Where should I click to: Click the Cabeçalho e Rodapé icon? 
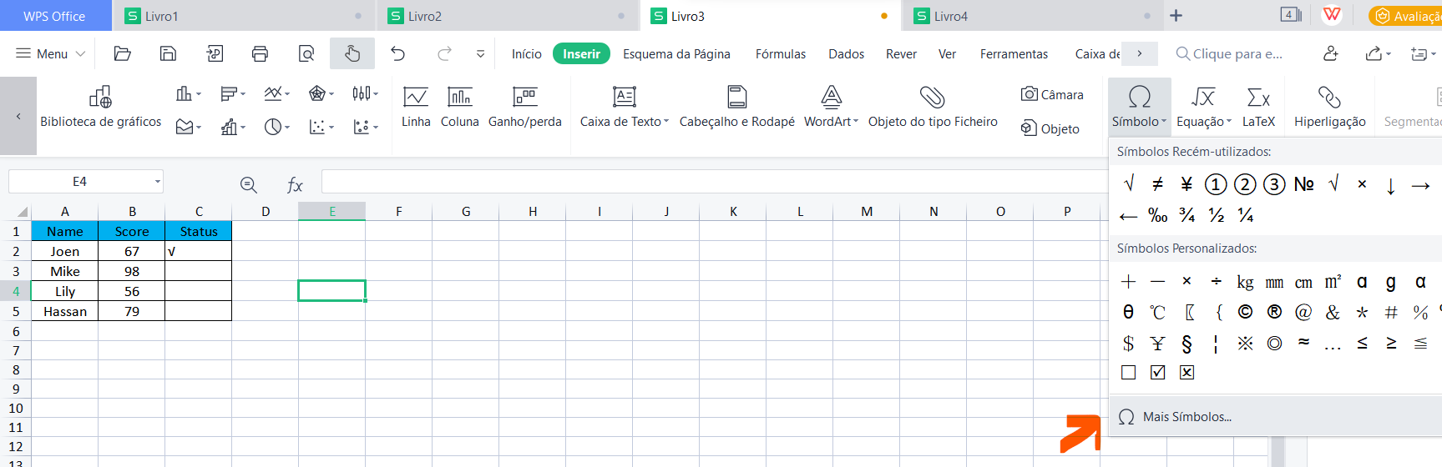(736, 98)
